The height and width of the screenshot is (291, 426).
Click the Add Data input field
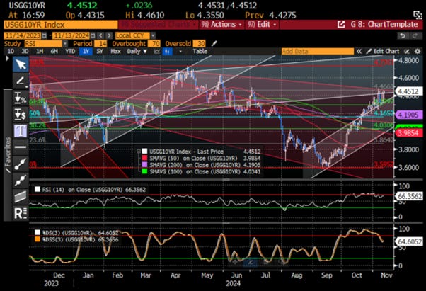click(318, 52)
